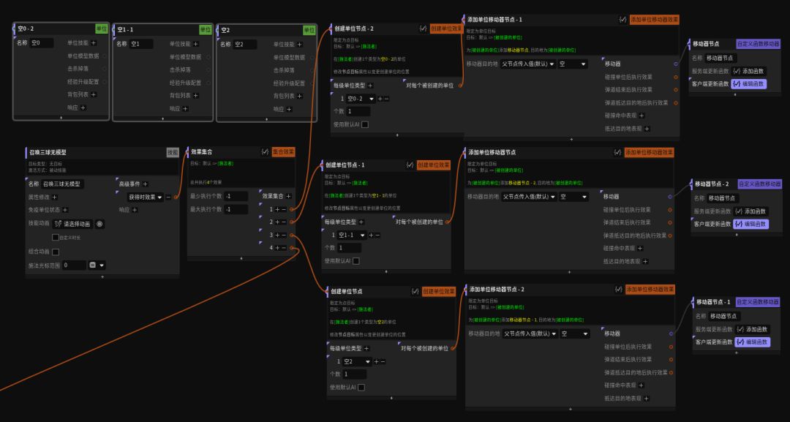Viewport: 790px width, 422px height.
Task: Click 添加函数 button on 移动器节点-2
Action: [x=751, y=211]
